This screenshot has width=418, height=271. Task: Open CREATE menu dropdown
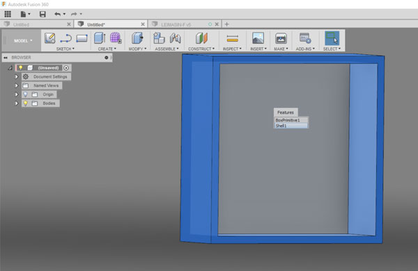tap(107, 49)
